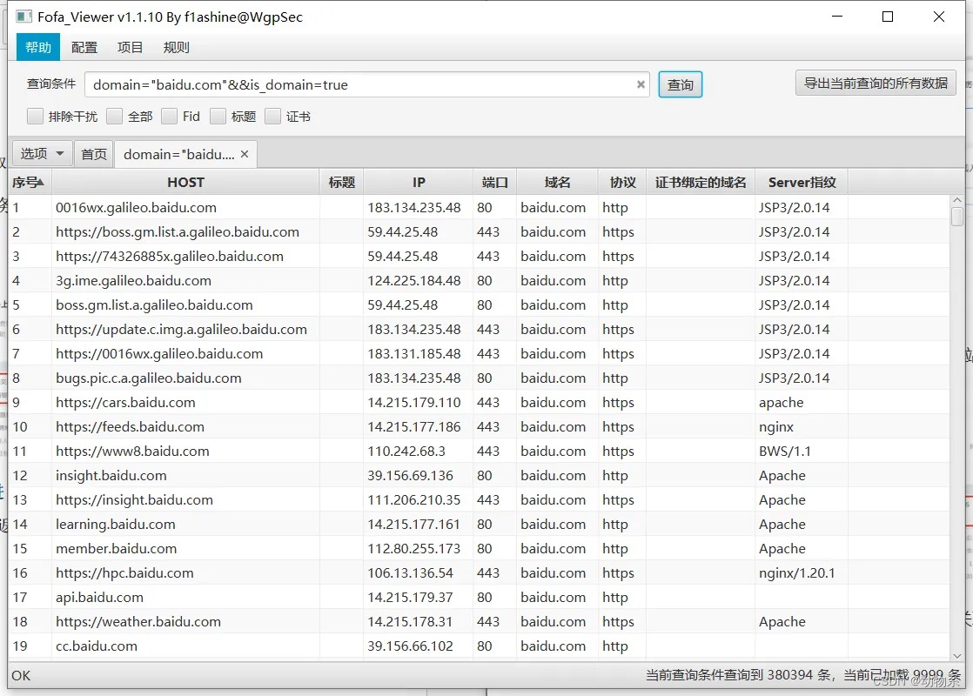Sort results by the 序号 column header
The height and width of the screenshot is (696, 973).
pos(30,182)
